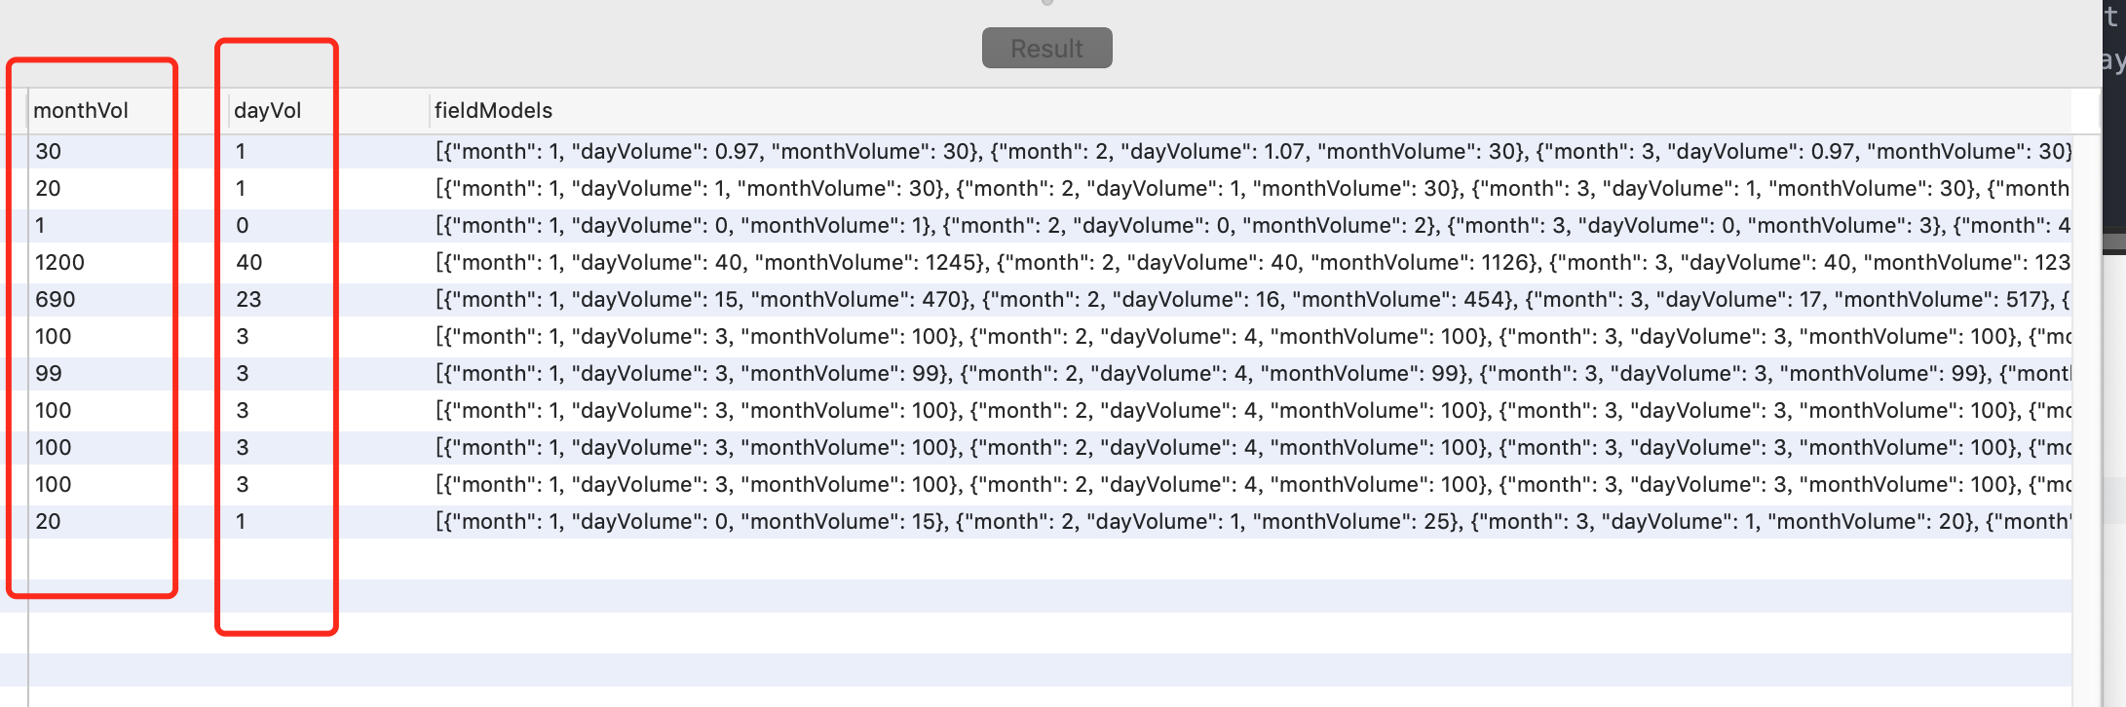This screenshot has height=707, width=2126.
Task: Select fieldModels cell containing monthVolume 1245
Action: (1251, 262)
